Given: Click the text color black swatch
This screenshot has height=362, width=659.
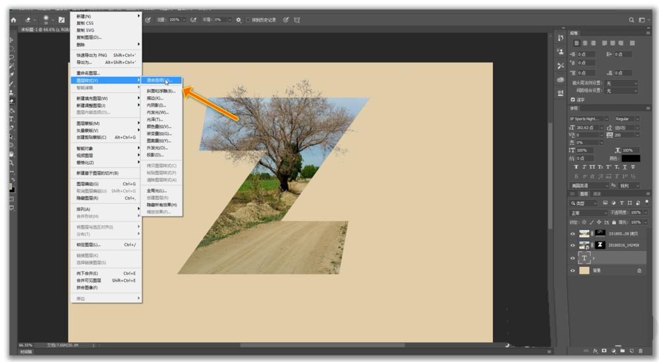Looking at the screenshot, I should point(631,158).
